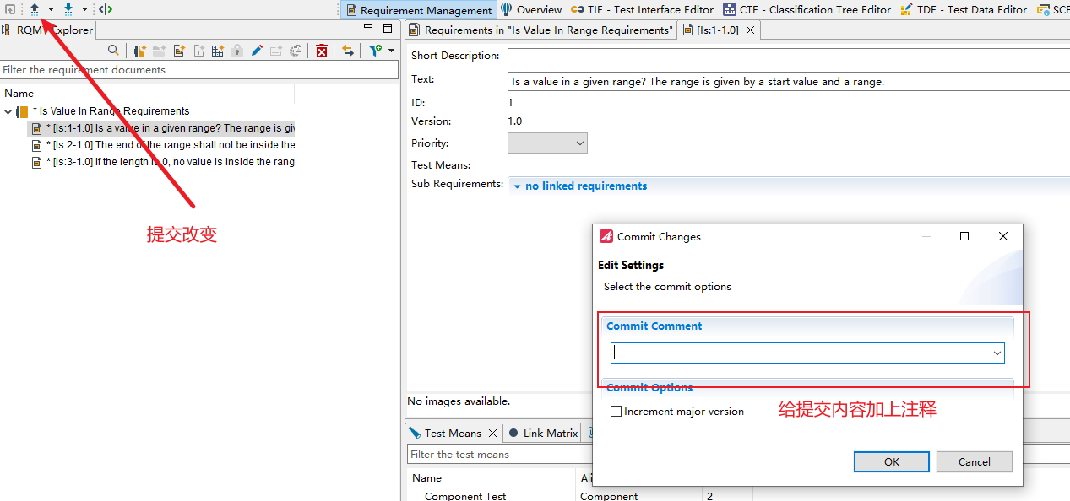Click the Name column header in Explorer
The width and height of the screenshot is (1070, 501).
point(19,94)
